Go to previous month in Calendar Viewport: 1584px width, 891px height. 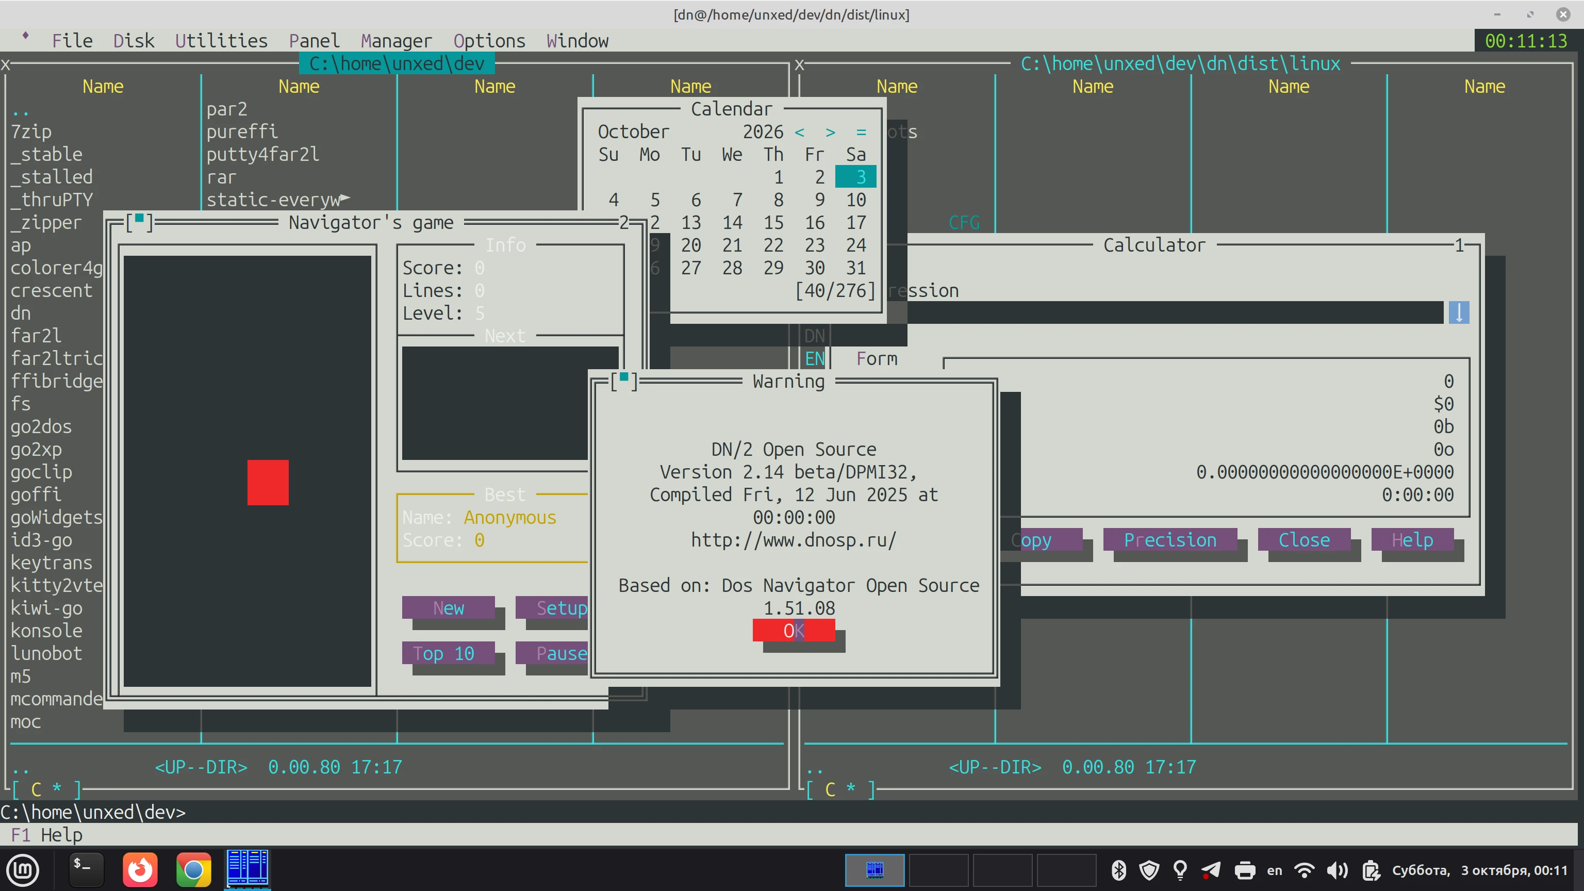tap(799, 132)
